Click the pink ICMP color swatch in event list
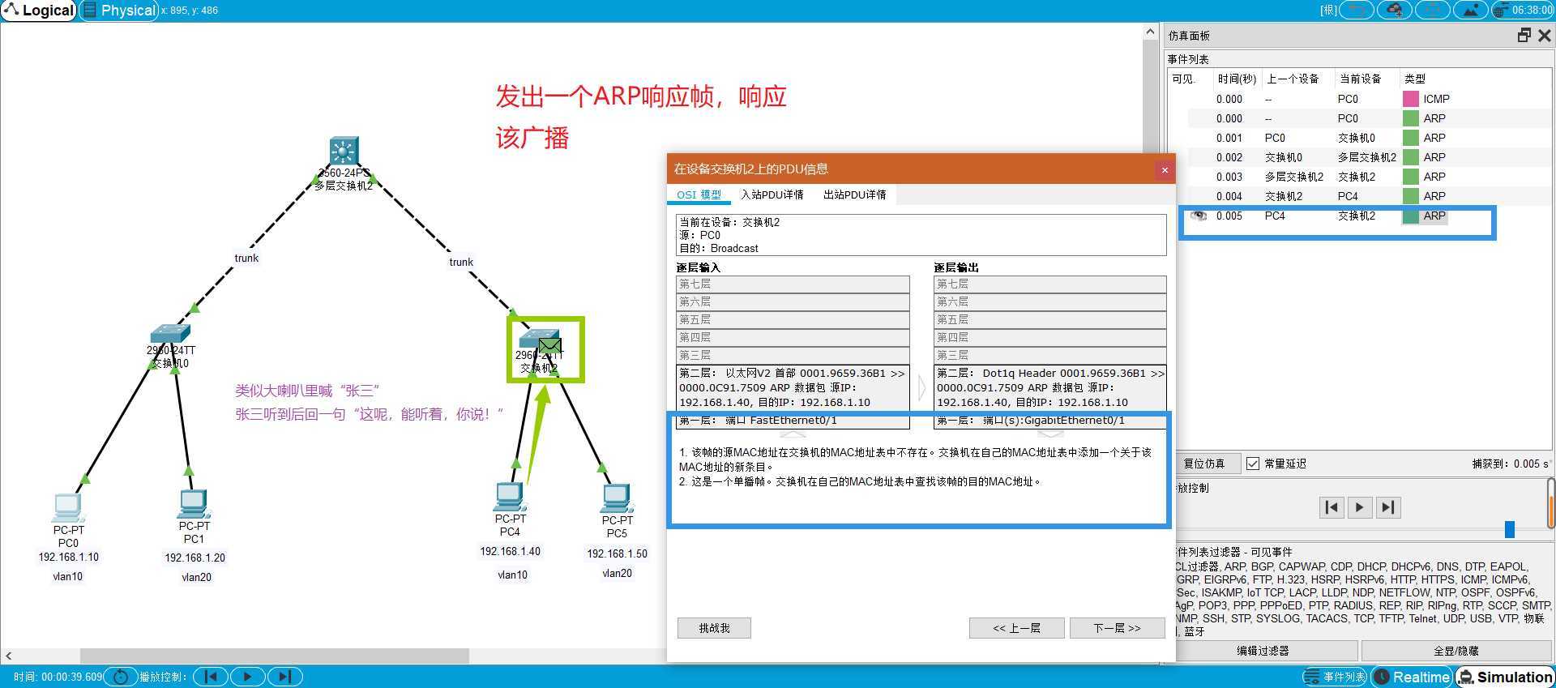This screenshot has height=688, width=1556. click(1411, 99)
